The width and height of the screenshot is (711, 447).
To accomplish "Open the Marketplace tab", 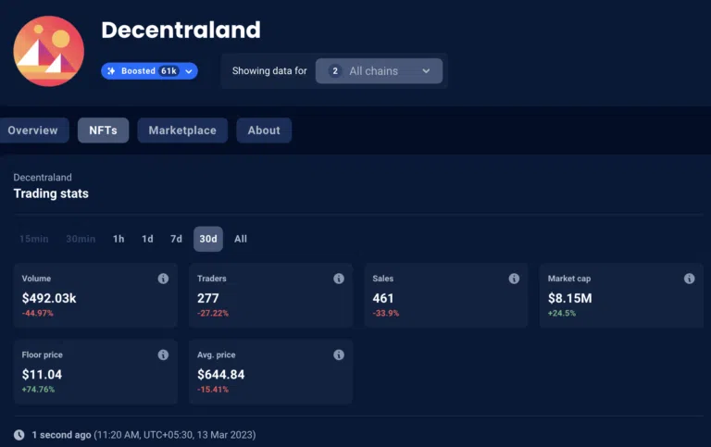I will [x=182, y=130].
